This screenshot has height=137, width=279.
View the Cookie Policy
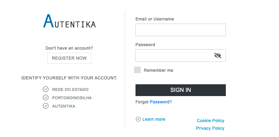pyautogui.click(x=211, y=121)
